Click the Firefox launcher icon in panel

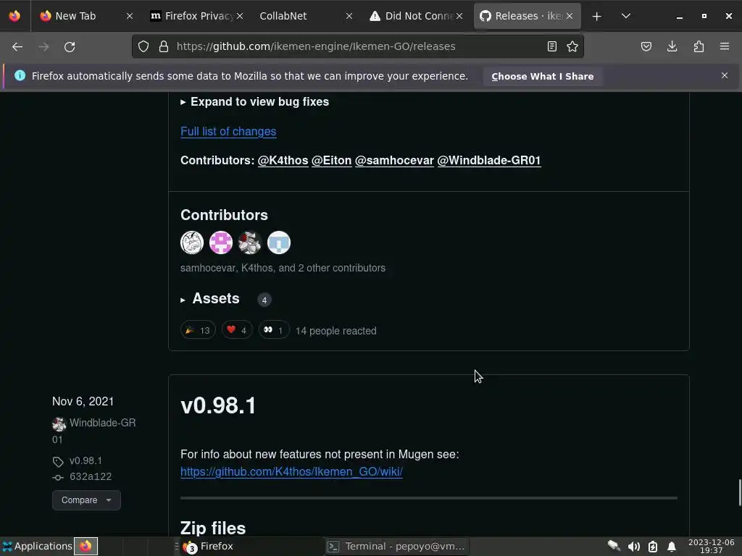(86, 546)
